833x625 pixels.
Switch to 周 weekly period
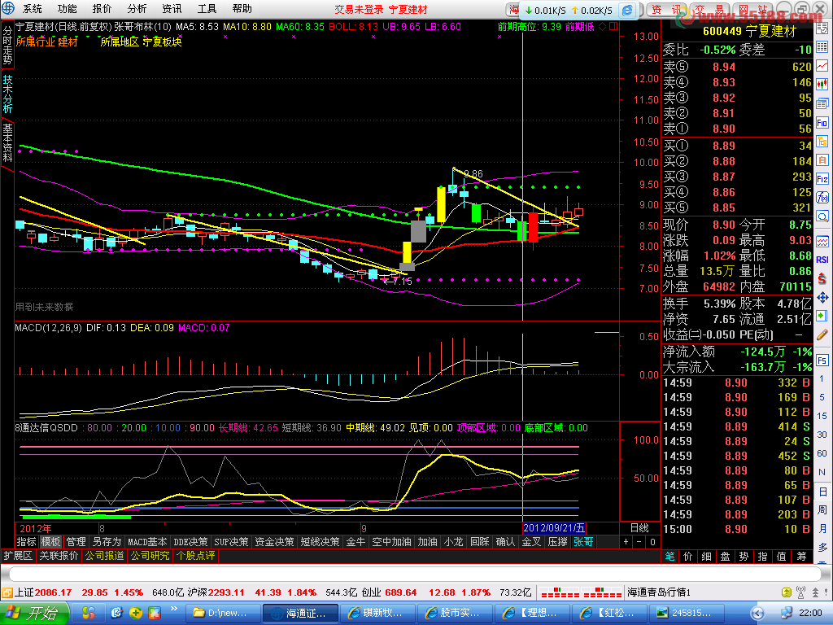(822, 509)
